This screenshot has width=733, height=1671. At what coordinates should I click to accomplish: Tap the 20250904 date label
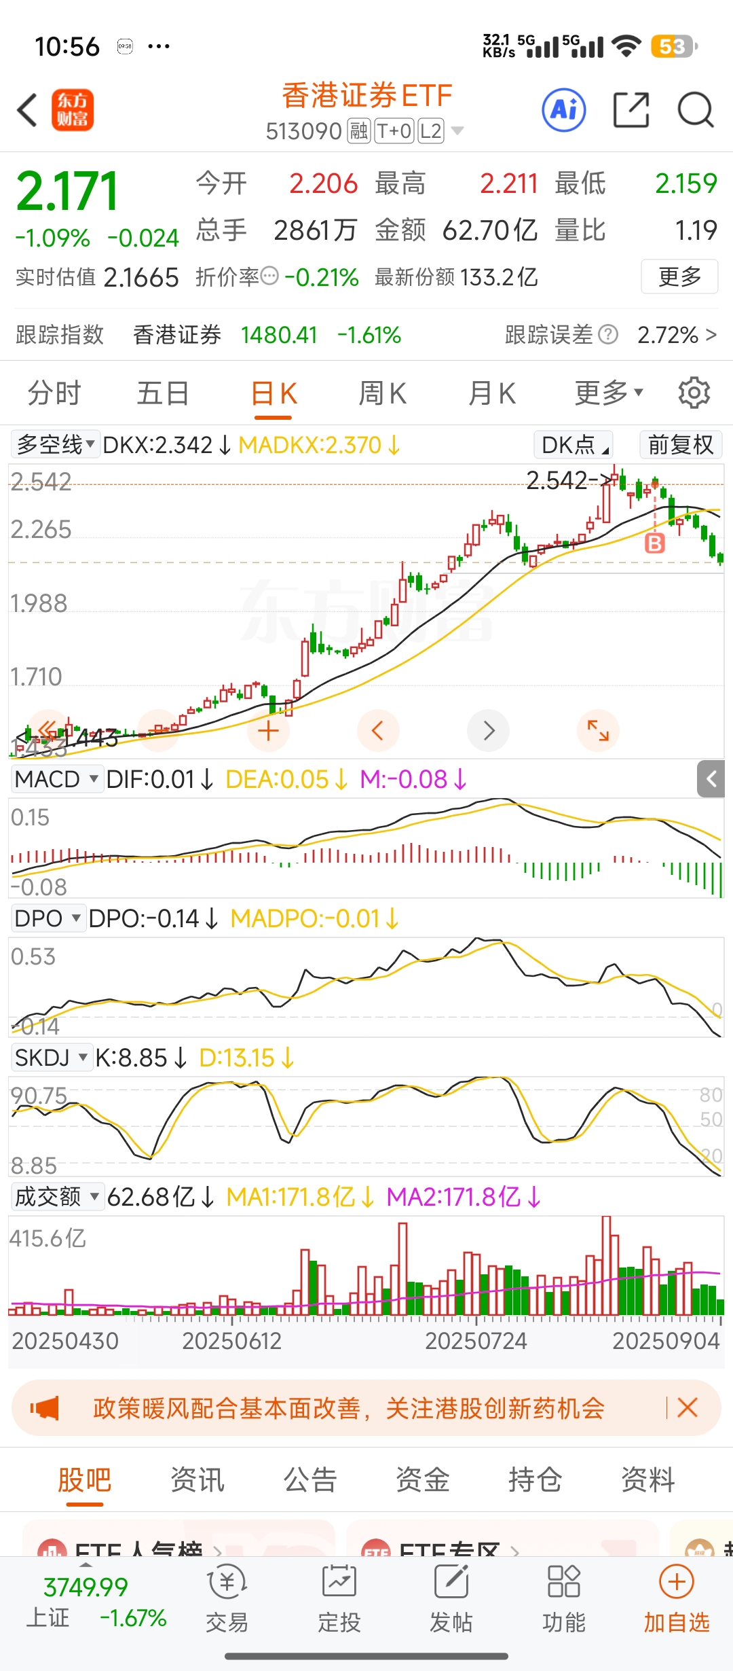click(x=666, y=1340)
